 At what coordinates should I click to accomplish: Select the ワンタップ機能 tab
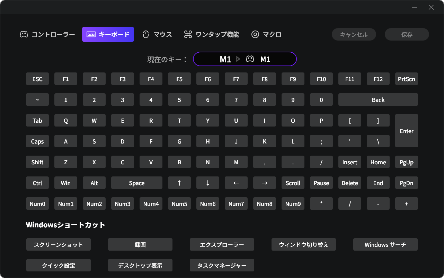pos(212,34)
